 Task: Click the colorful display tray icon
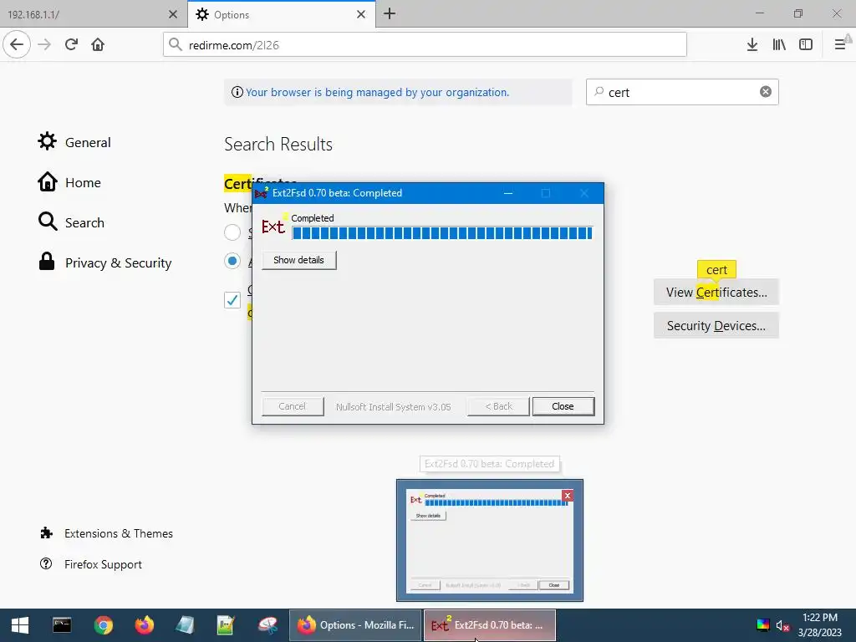click(762, 625)
